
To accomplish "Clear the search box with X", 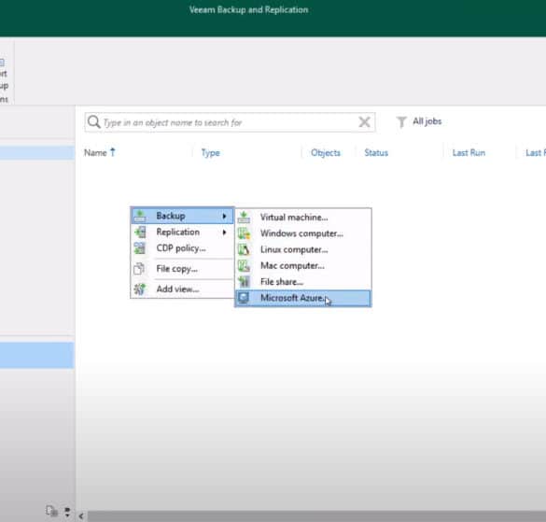I will point(365,122).
